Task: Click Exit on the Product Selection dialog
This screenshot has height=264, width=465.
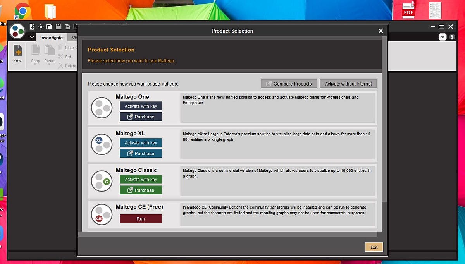Action: pyautogui.click(x=374, y=247)
